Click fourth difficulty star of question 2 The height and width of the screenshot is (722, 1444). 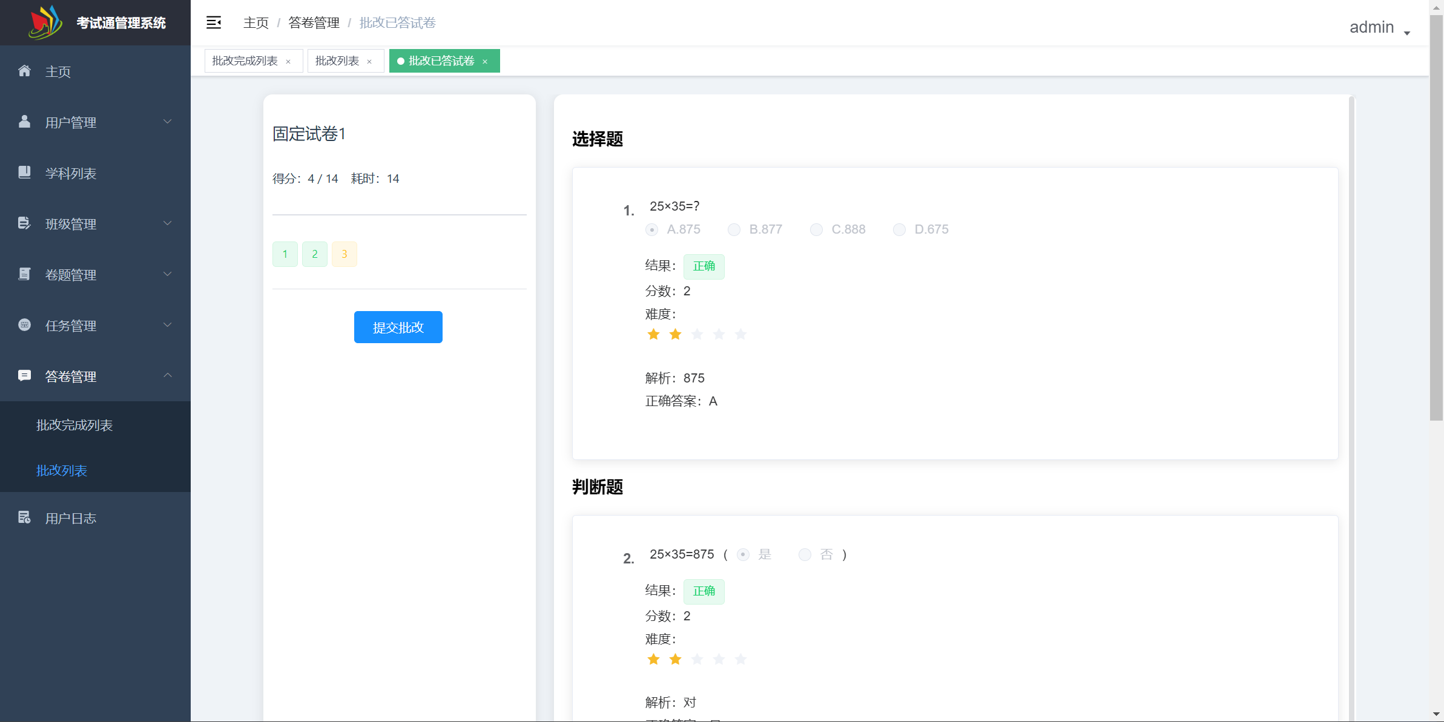point(719,659)
